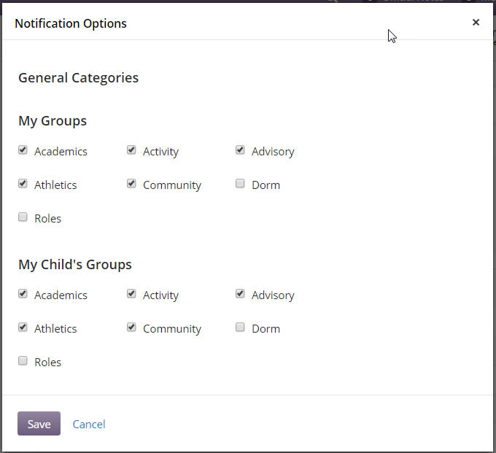Uncheck Academics under My Child's Groups
Viewport: 496px width, 453px height.
coord(23,294)
